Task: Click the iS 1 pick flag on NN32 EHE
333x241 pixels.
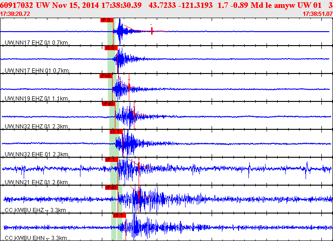Action: 116,132
